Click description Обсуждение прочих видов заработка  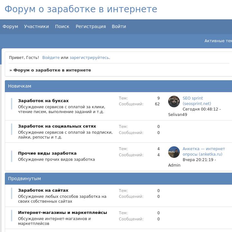56,159
